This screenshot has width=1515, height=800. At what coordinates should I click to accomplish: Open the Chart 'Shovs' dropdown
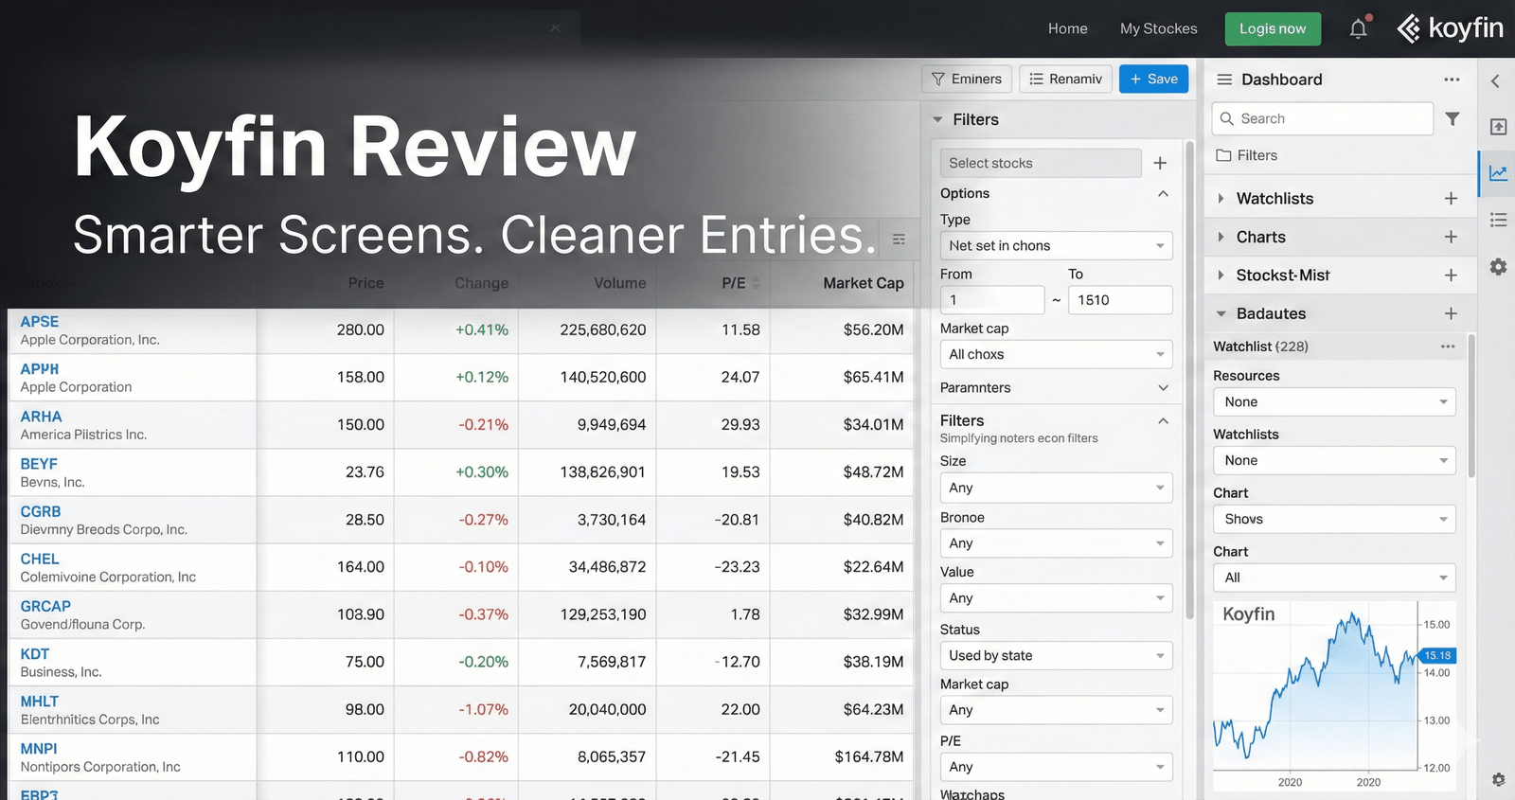point(1334,519)
